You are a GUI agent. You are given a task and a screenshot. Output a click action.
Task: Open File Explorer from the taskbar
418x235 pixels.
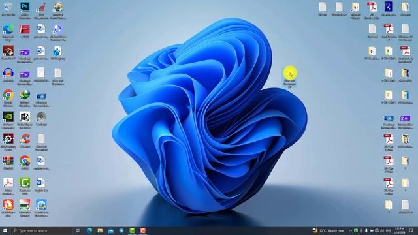(100, 230)
